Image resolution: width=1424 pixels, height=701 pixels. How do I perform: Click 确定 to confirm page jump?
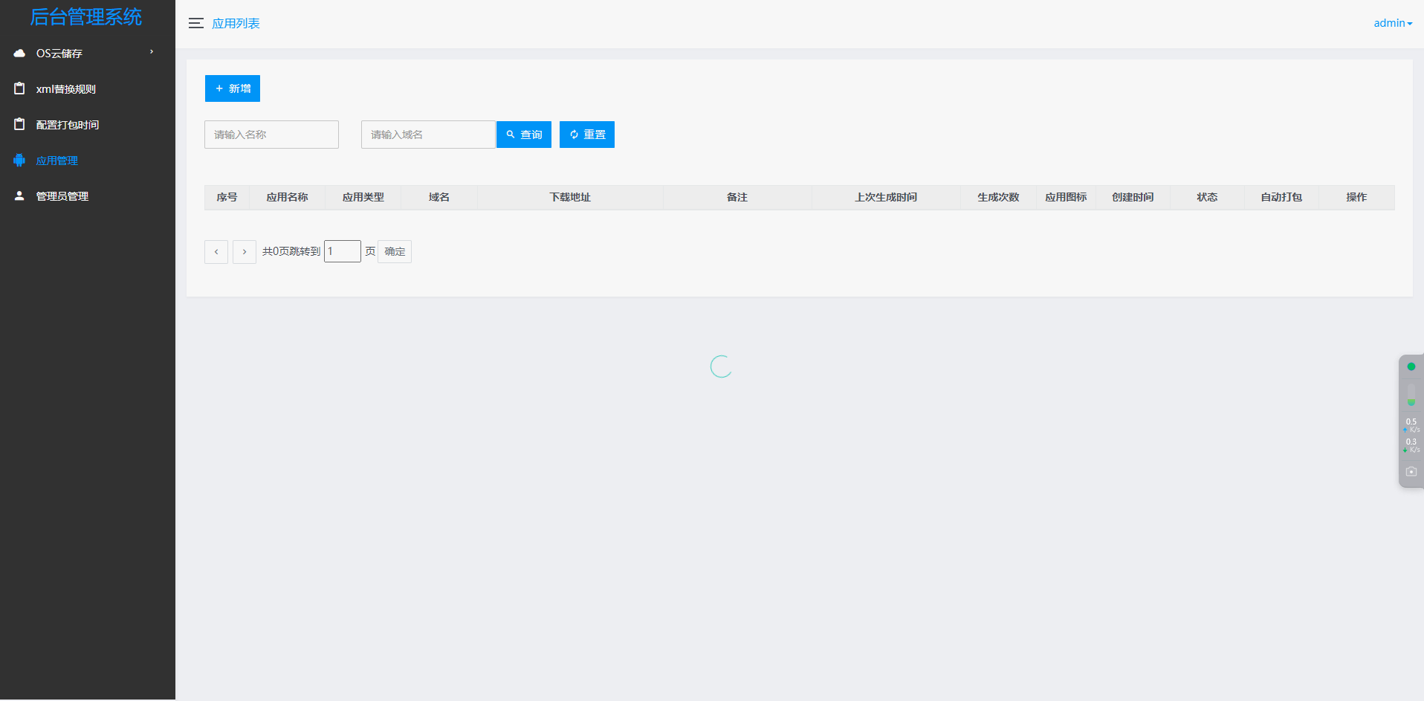tap(394, 251)
